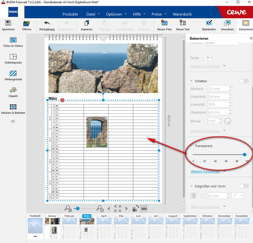
Task: Click the Rückgängig undo arrow
Action: (x=47, y=23)
